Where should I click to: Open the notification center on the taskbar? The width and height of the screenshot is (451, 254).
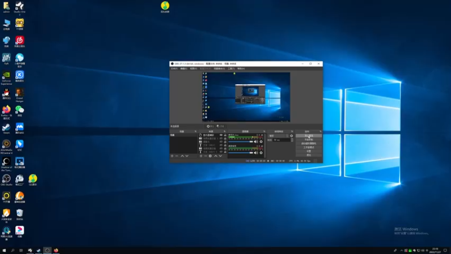445,250
